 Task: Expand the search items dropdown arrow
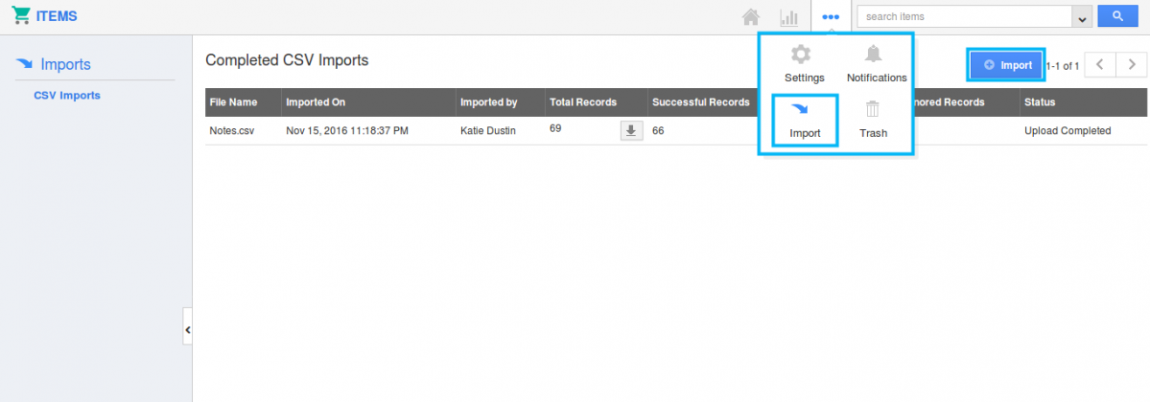(x=1083, y=17)
